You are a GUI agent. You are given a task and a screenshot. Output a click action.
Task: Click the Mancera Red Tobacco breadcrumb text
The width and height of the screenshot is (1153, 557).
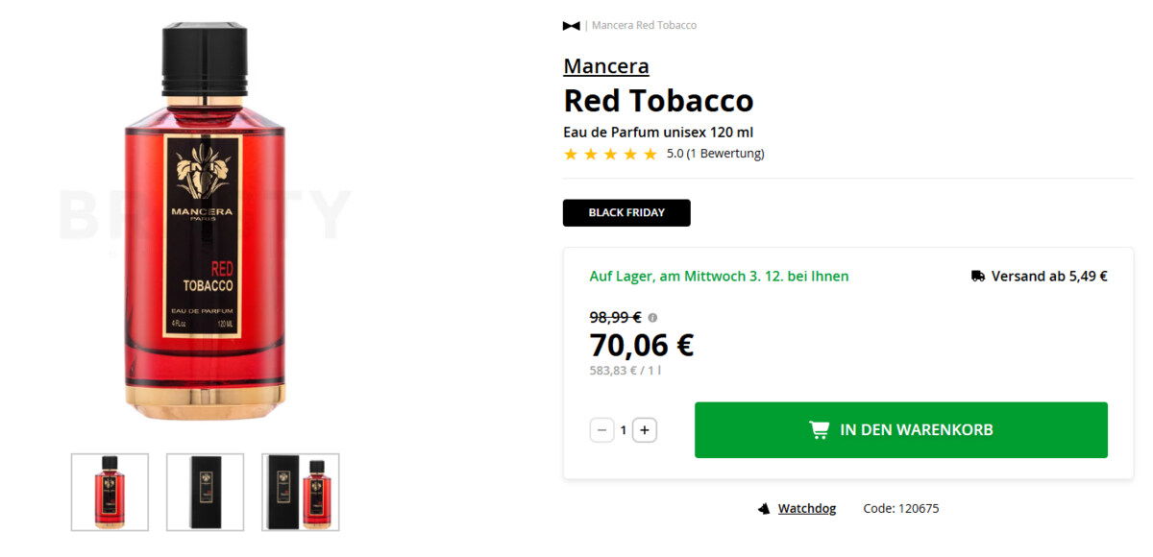[x=644, y=26]
